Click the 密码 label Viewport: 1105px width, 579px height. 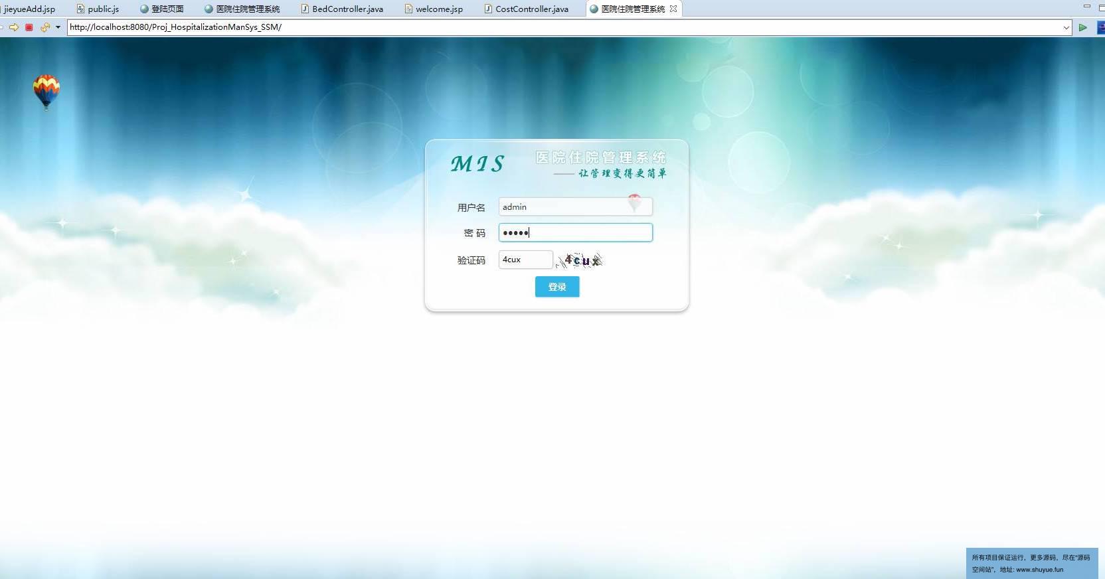pos(474,233)
